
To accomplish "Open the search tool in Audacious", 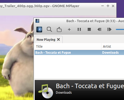I will 49,29.
